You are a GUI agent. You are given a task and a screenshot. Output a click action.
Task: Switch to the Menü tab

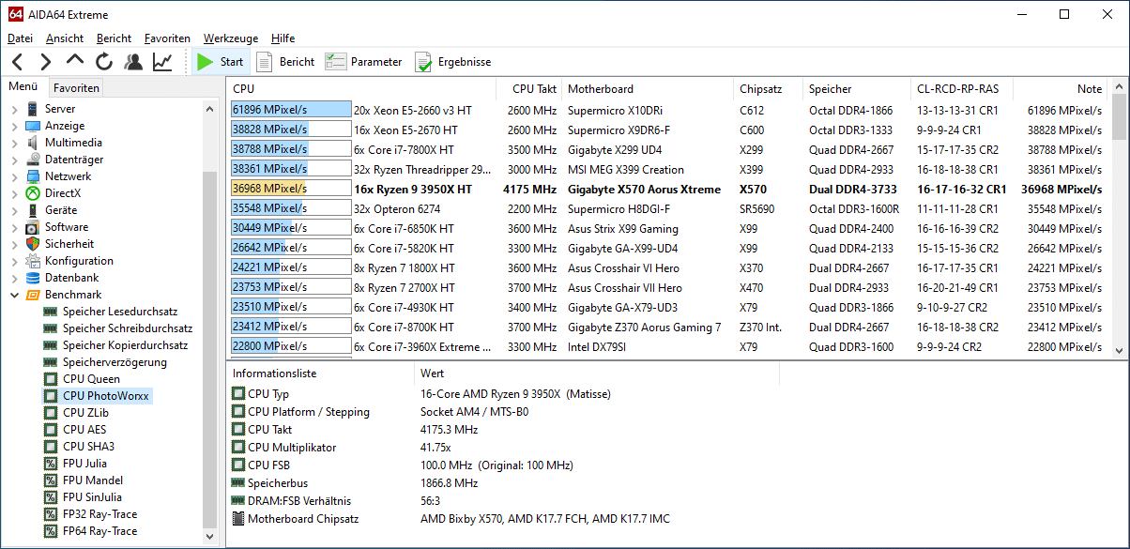(23, 87)
